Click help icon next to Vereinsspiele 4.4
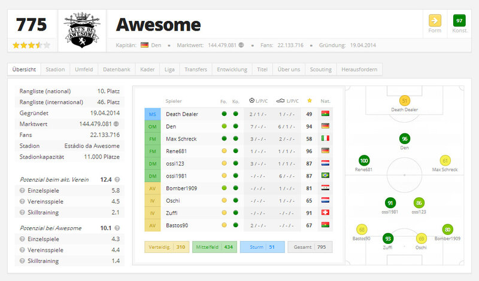479x281 pixels. (x=22, y=250)
